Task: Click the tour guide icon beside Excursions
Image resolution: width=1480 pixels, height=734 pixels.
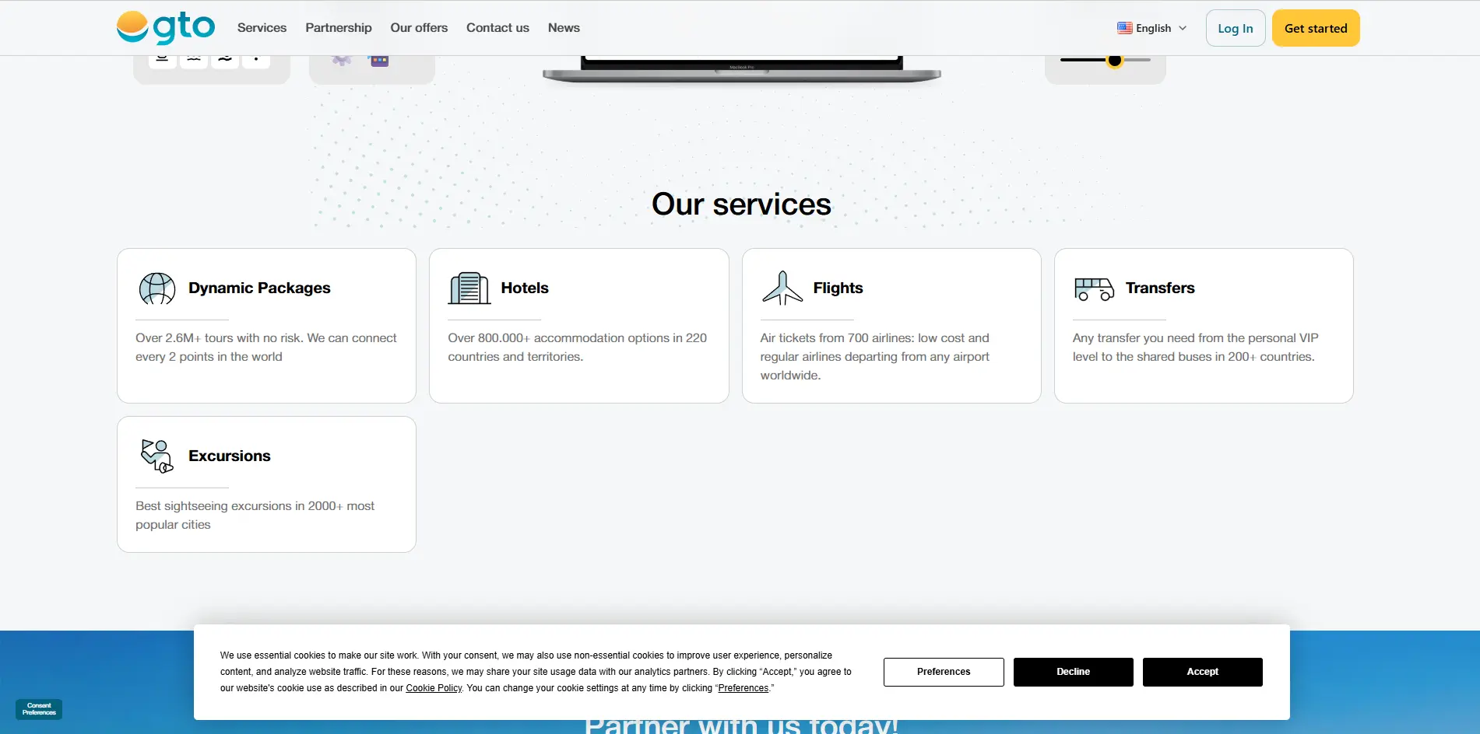Action: (156, 456)
